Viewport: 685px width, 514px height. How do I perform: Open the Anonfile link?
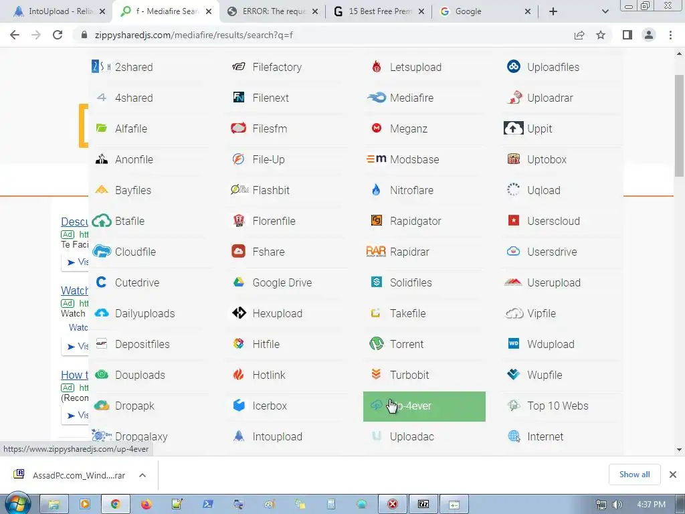(x=134, y=159)
